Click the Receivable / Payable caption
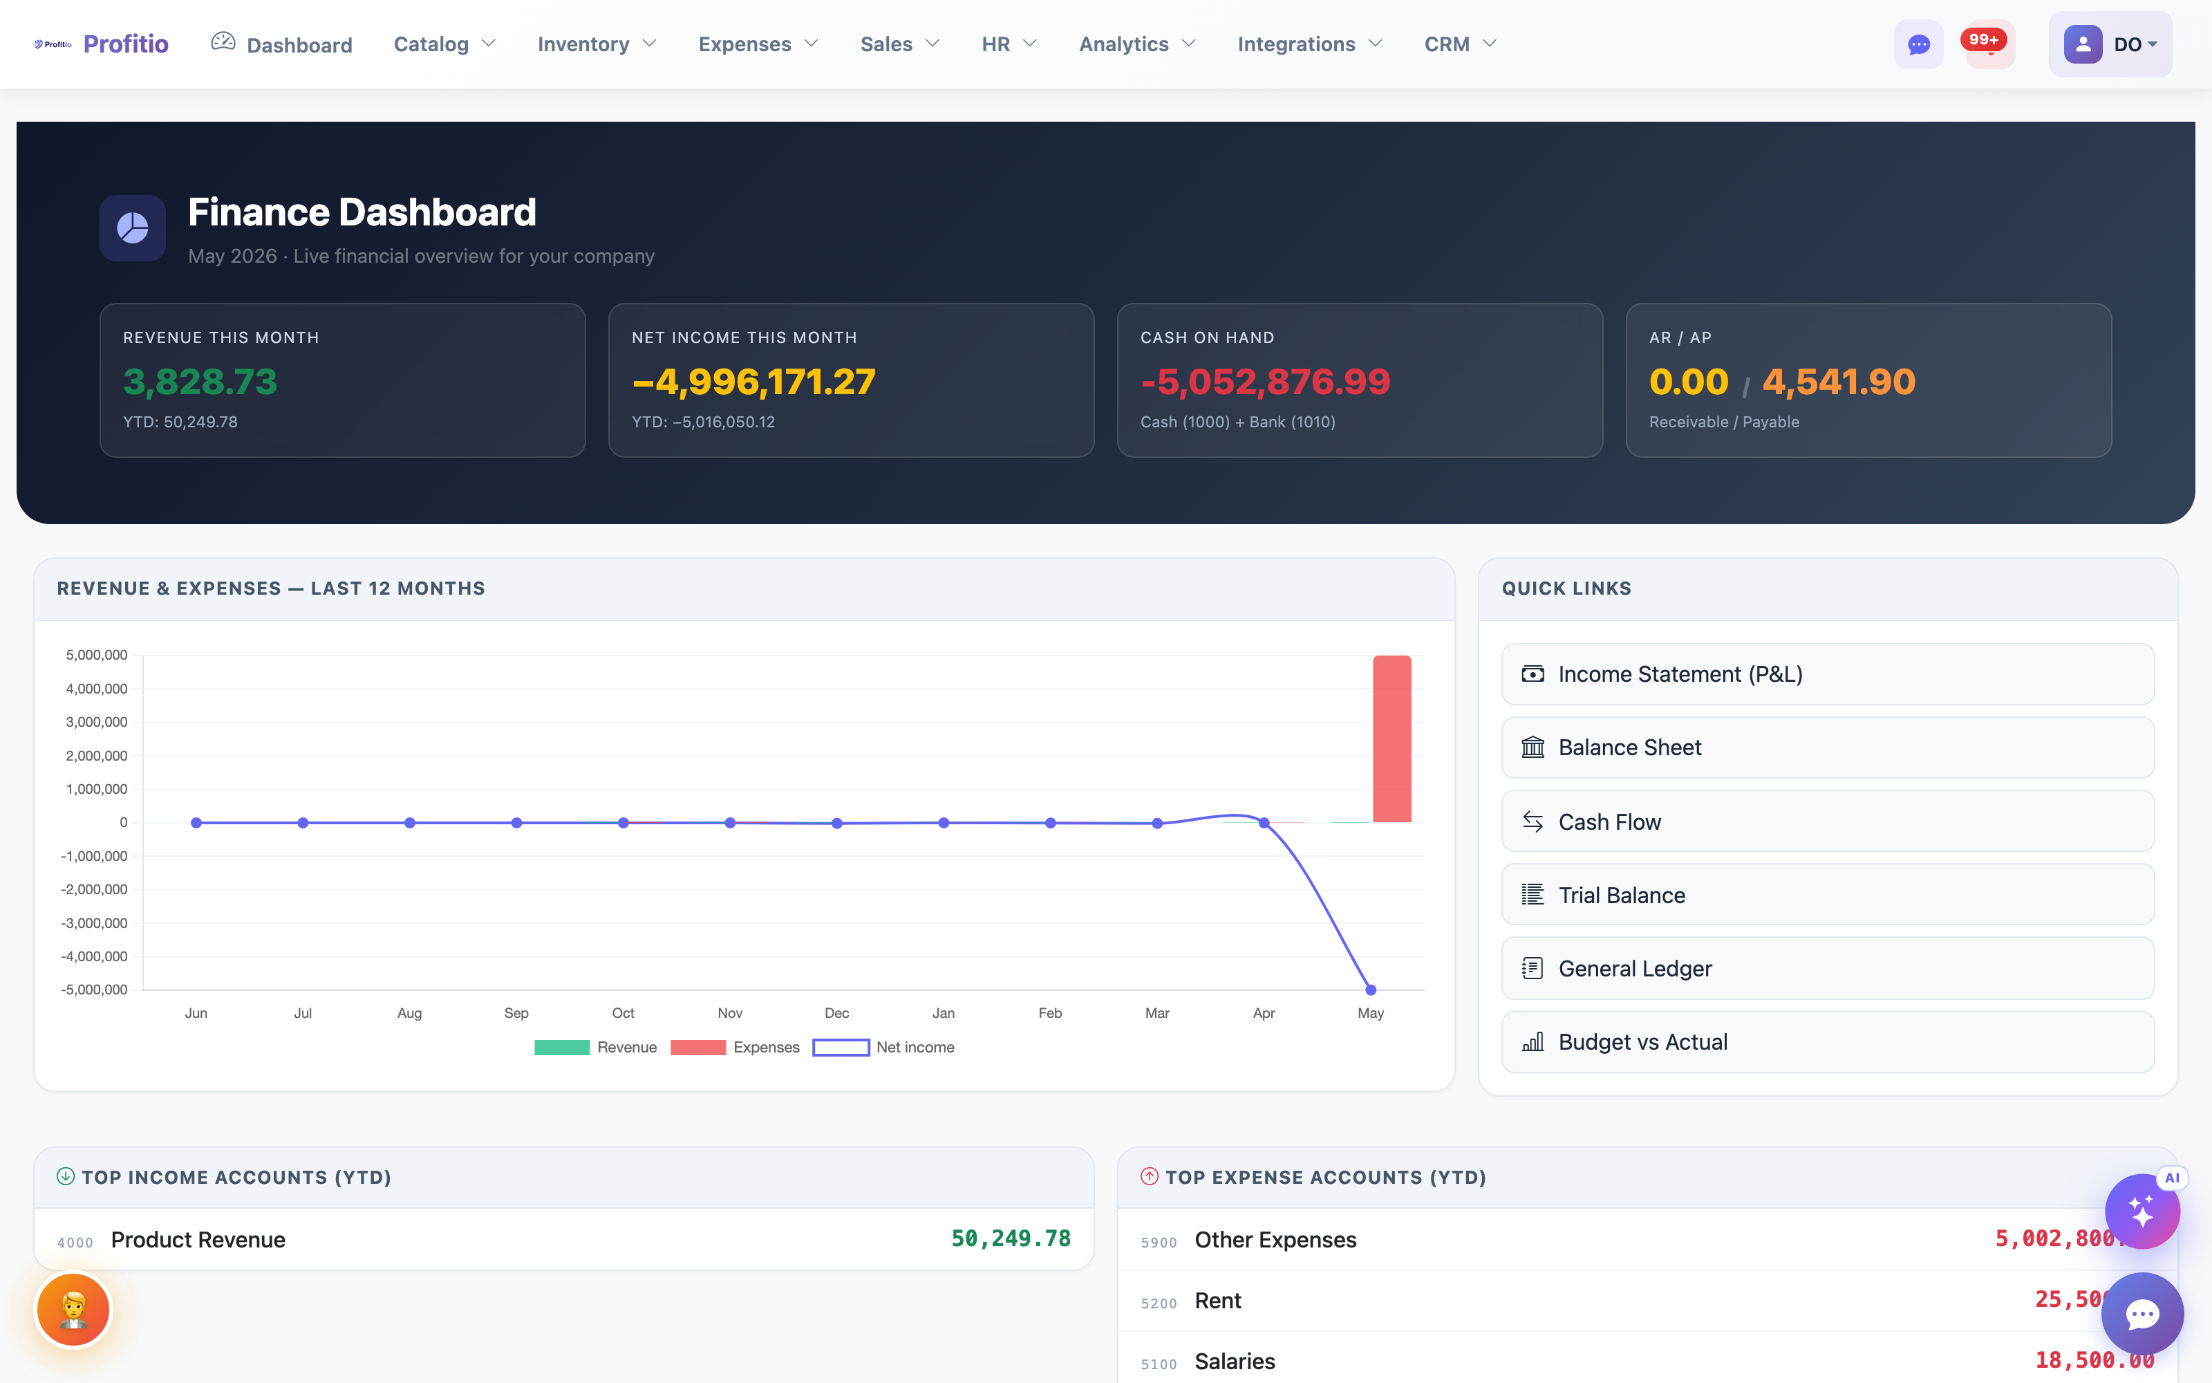 point(1724,422)
